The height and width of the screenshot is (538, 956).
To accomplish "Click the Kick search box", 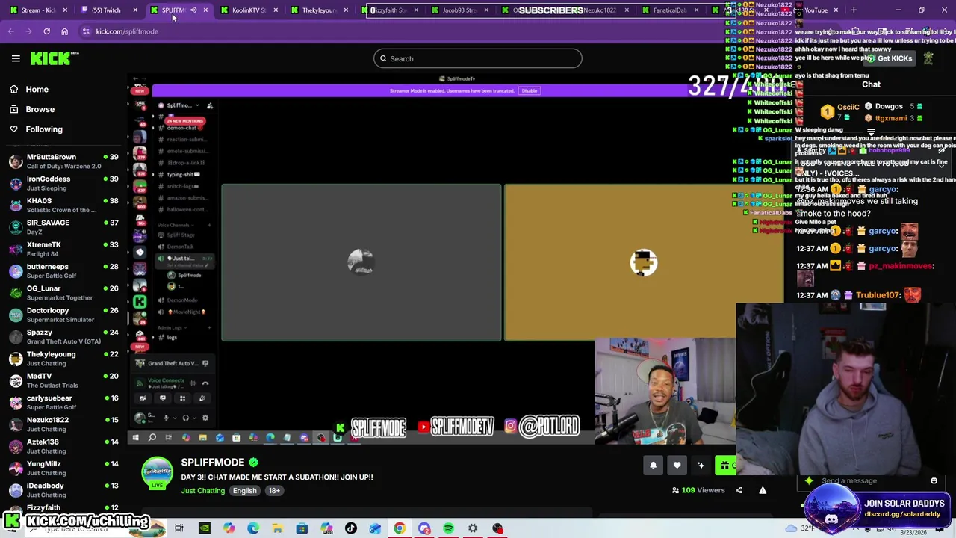I will point(478,58).
